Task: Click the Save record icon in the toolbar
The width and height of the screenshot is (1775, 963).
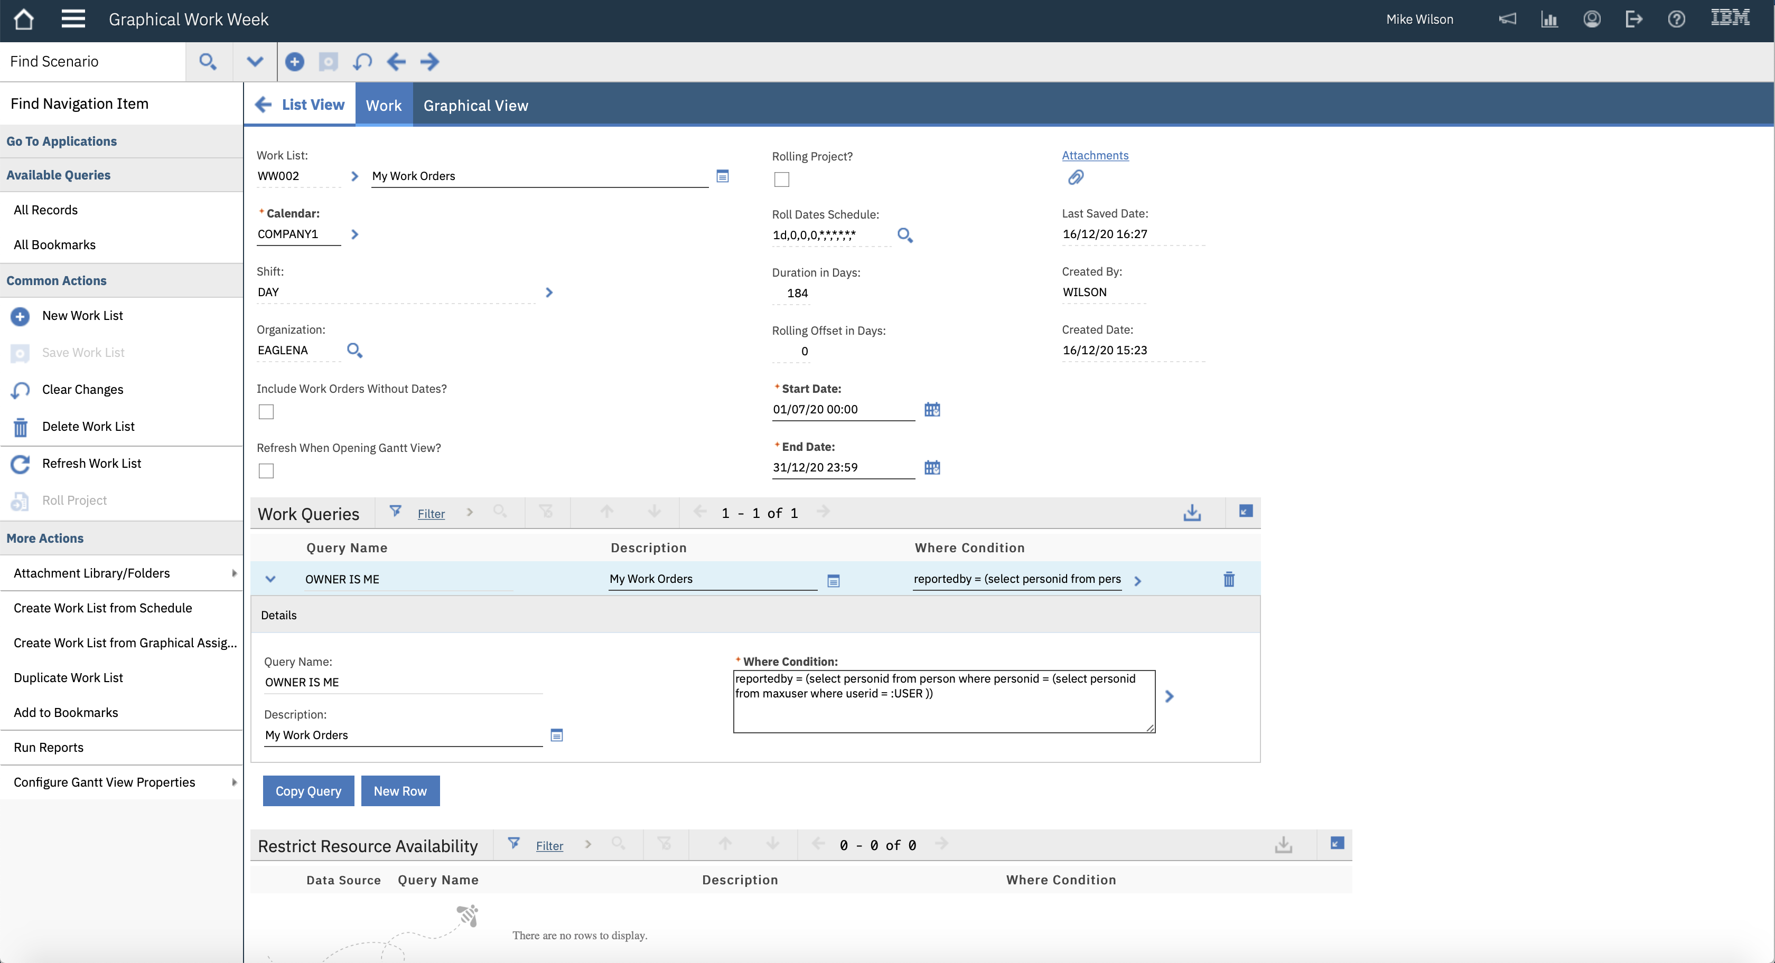Action: pyautogui.click(x=328, y=61)
